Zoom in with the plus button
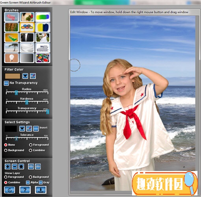 (x=7, y=167)
